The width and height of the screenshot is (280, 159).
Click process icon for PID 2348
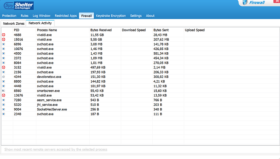click(x=4, y=114)
